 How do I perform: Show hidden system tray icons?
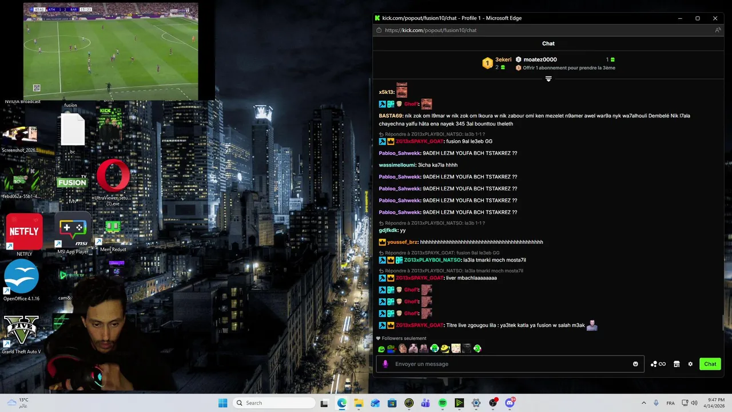(x=643, y=403)
